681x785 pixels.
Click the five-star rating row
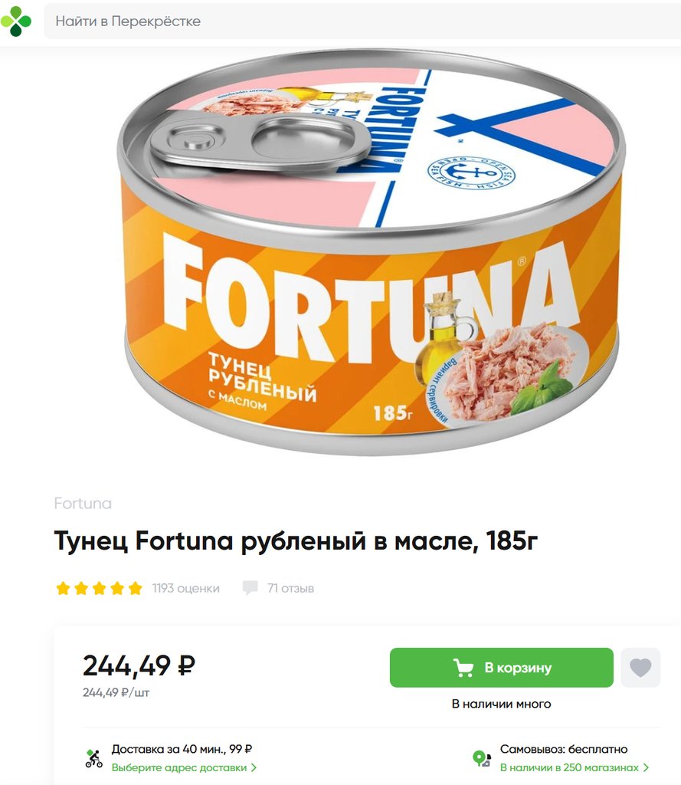coord(99,588)
